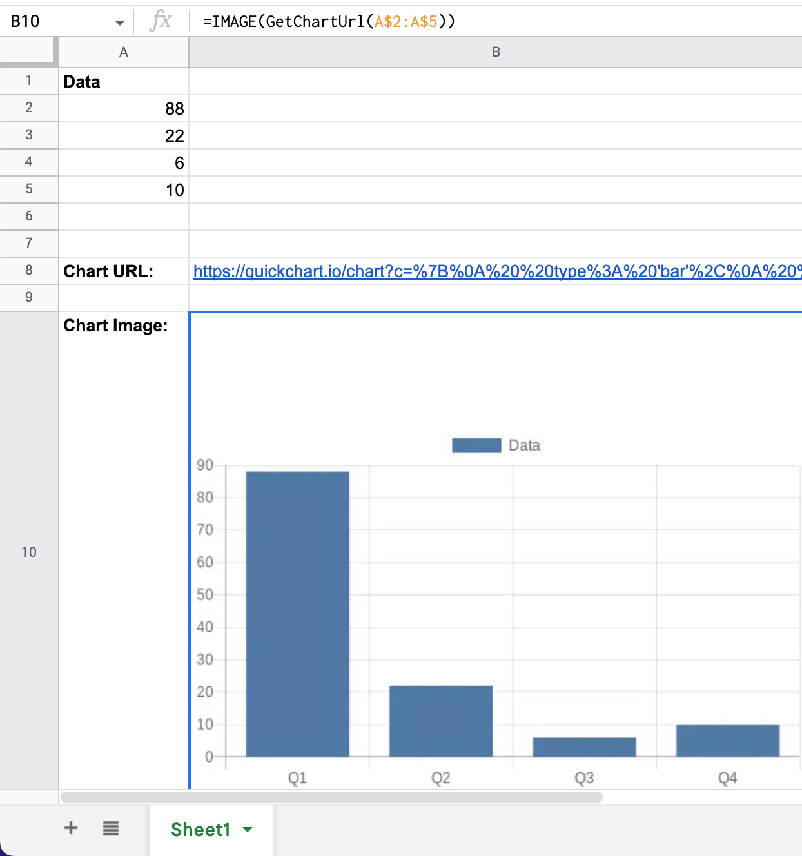Click the select-all corner box
Screen dimensions: 802x856
click(x=27, y=51)
